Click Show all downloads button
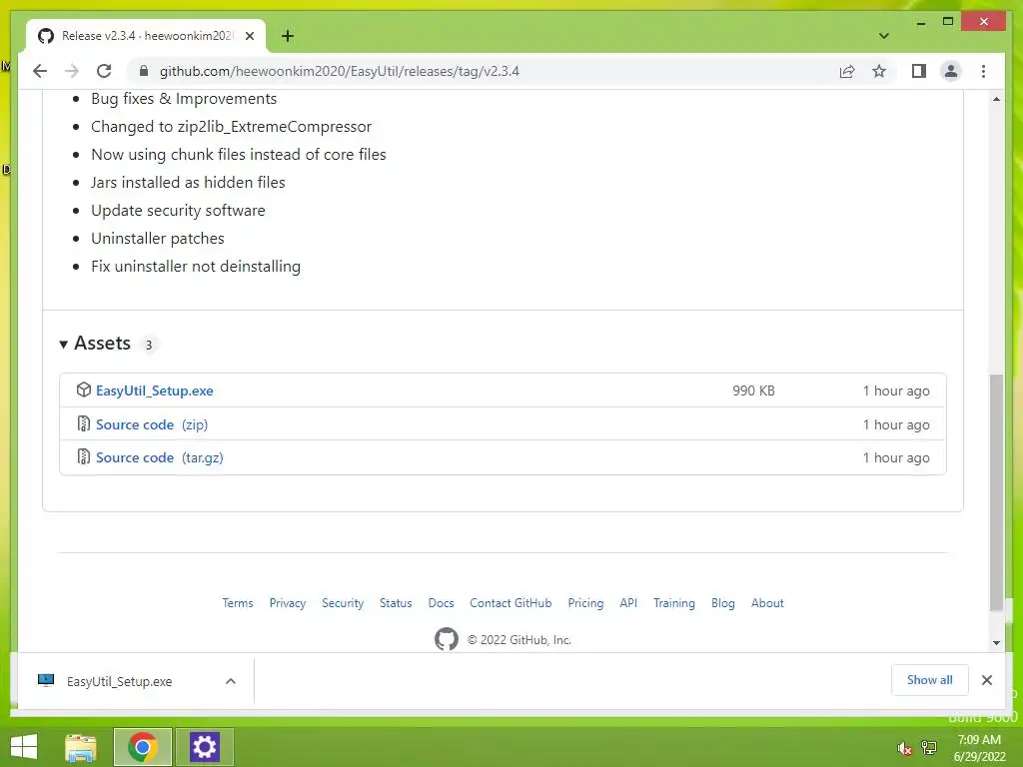The width and height of the screenshot is (1023, 767). point(930,680)
